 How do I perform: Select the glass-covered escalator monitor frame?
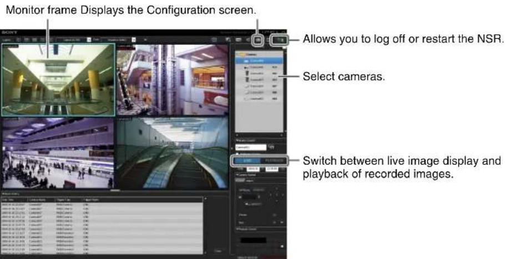[172, 153]
